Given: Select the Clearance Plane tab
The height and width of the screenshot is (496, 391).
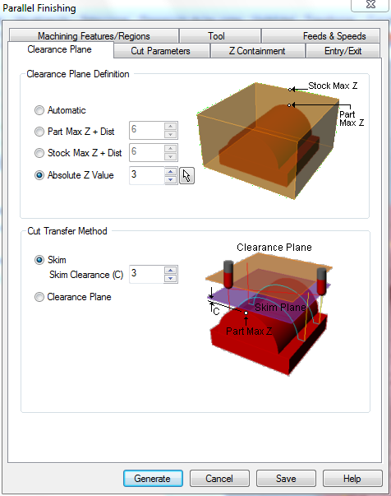Looking at the screenshot, I should [x=60, y=49].
